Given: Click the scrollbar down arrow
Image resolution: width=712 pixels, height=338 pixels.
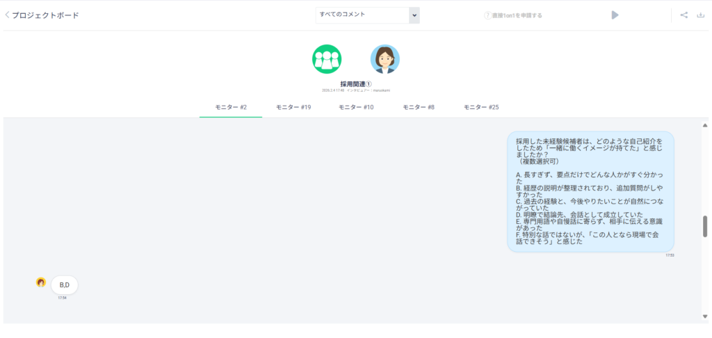Looking at the screenshot, I should tap(705, 317).
